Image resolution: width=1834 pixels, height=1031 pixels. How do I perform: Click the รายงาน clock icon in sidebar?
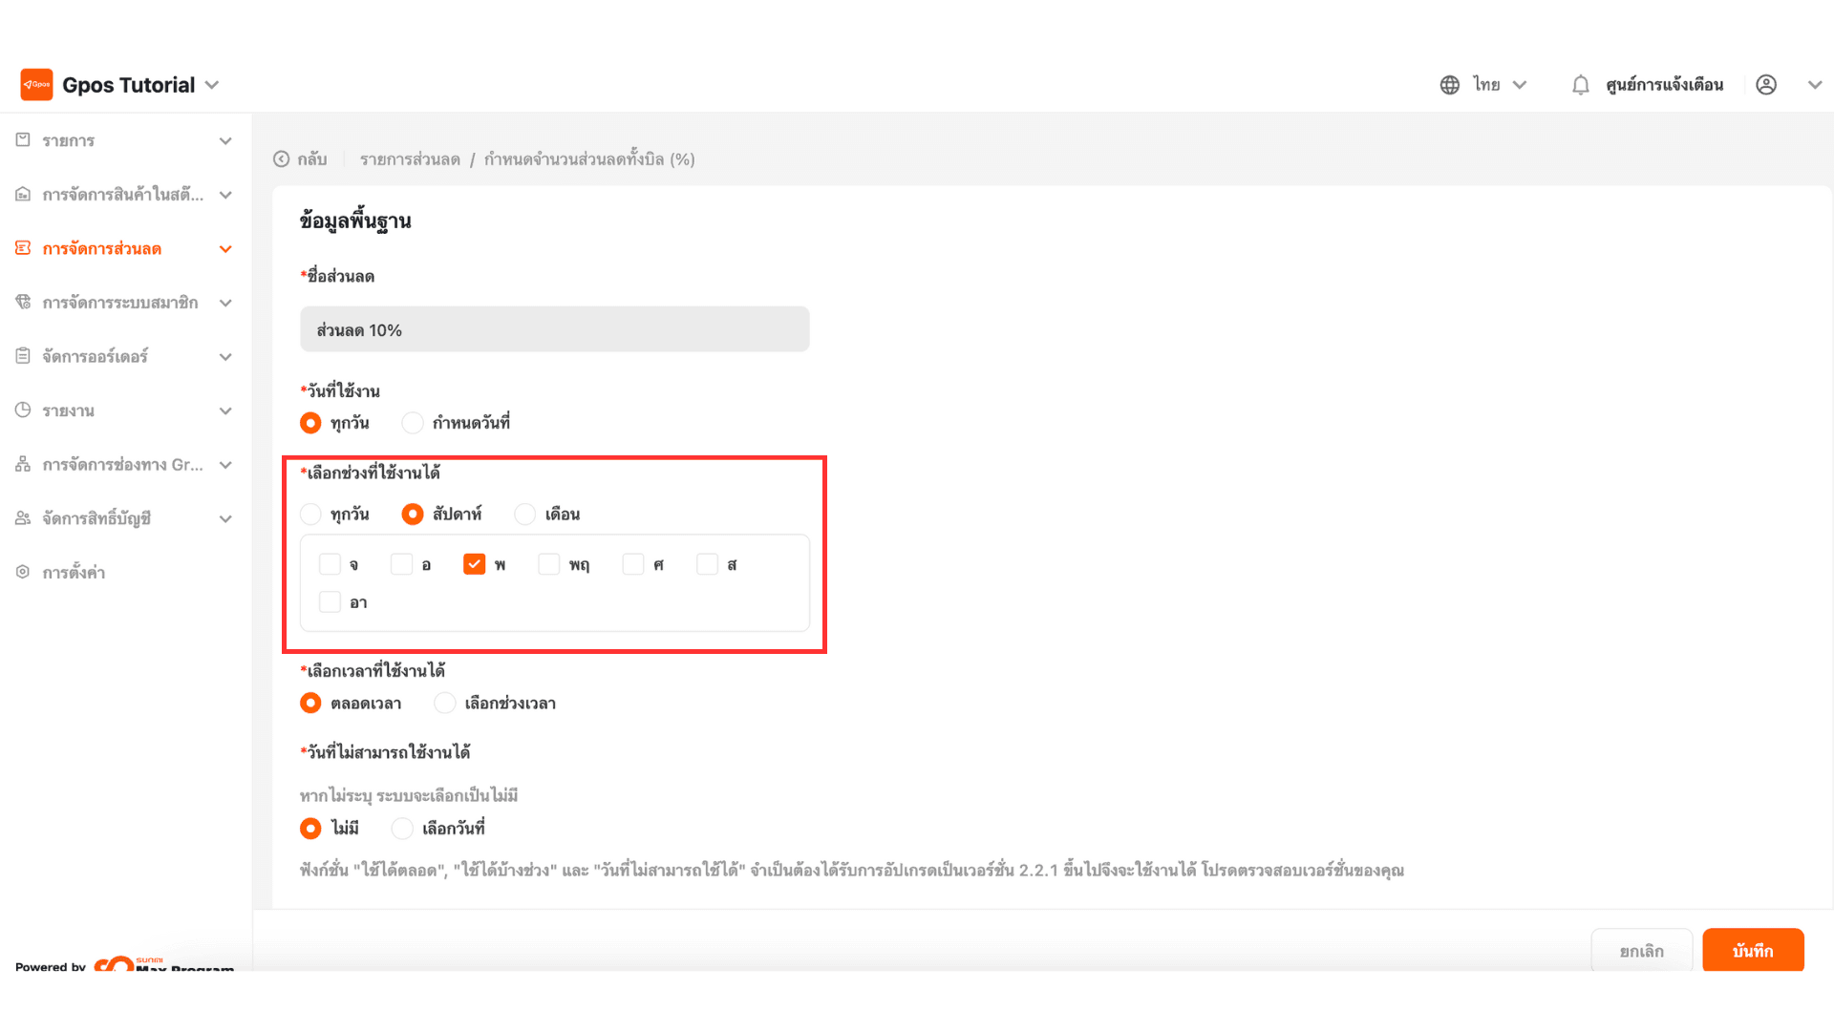(23, 410)
